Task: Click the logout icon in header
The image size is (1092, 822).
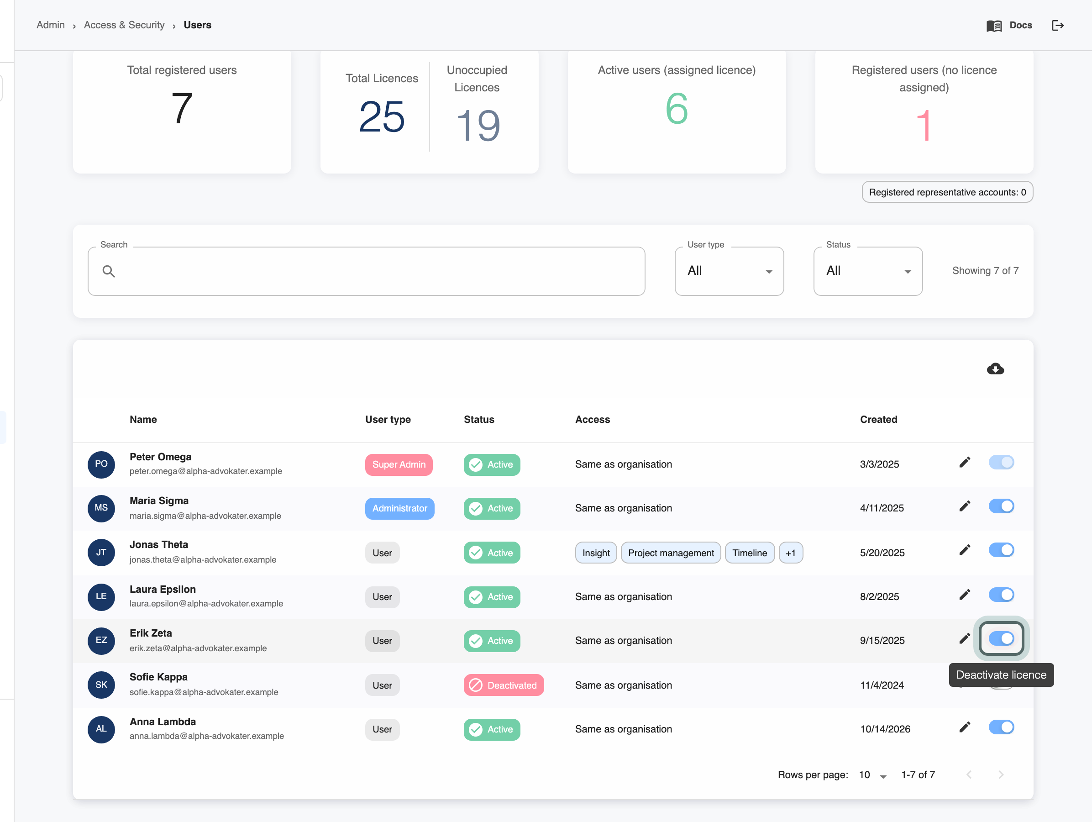Action: (1057, 26)
